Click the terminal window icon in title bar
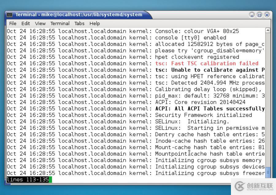 [10, 15]
